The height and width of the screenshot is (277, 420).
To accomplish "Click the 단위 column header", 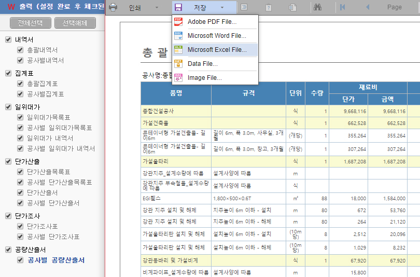I will coord(296,93).
